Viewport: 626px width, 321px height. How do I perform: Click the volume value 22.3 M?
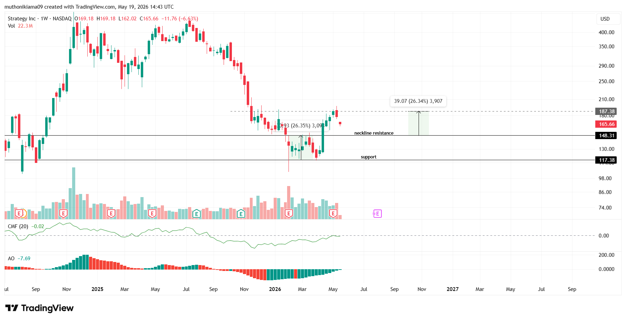click(25, 26)
